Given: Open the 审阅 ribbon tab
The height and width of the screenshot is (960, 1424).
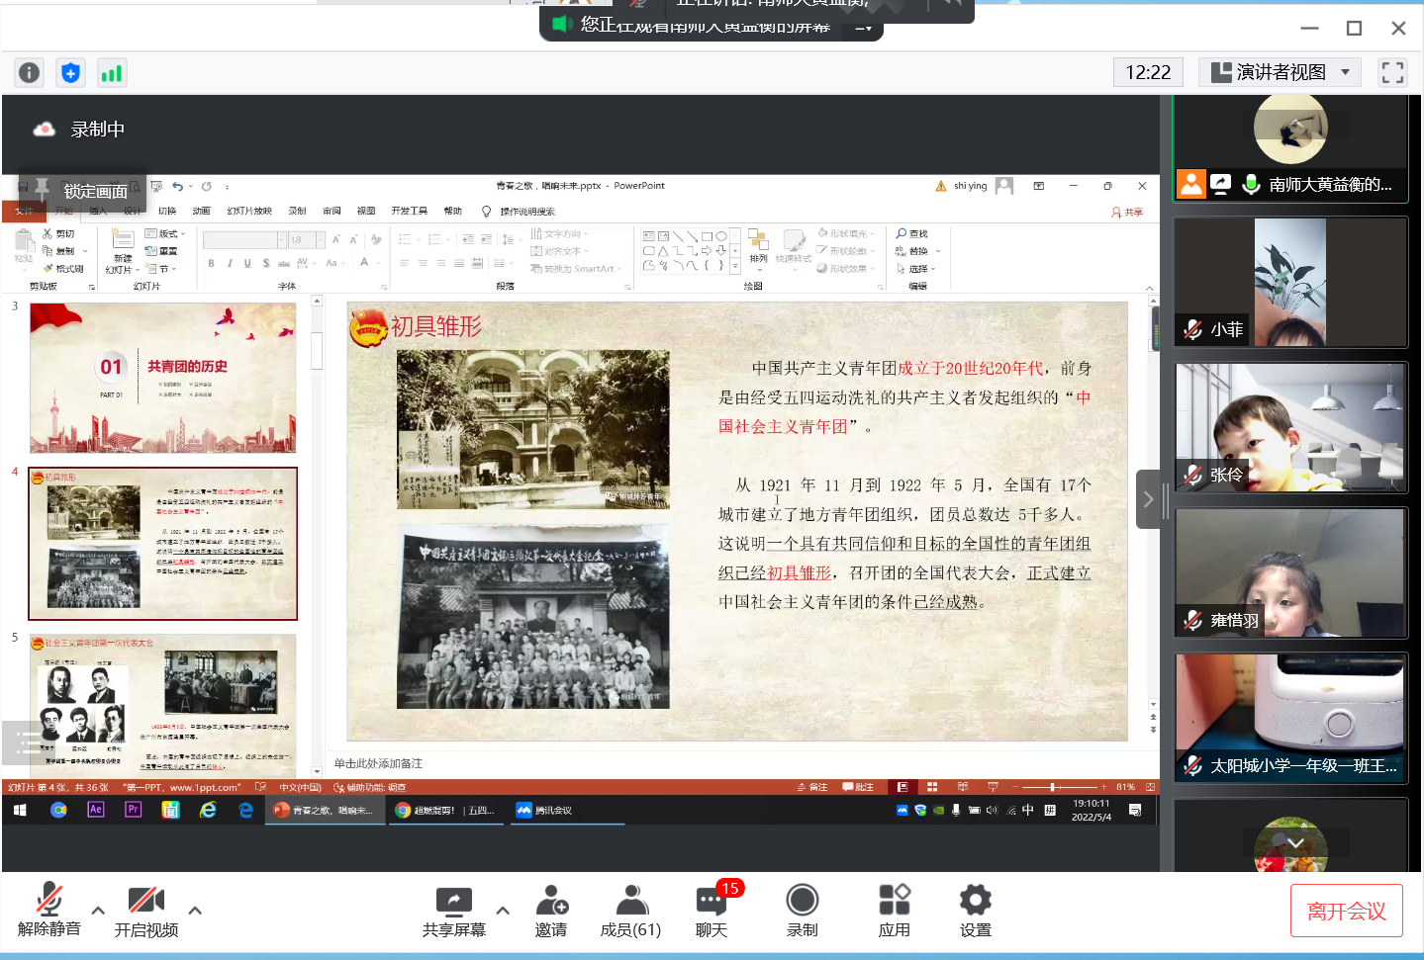Looking at the screenshot, I should [x=331, y=211].
